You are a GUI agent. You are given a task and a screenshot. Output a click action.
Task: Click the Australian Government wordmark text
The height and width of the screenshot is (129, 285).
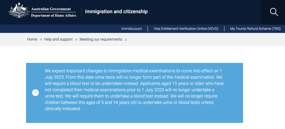[x=51, y=9]
